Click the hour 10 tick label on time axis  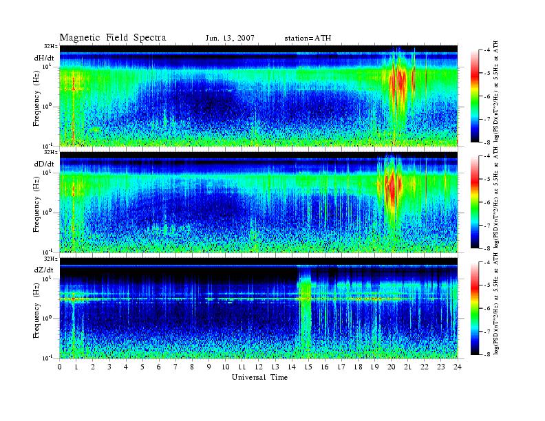point(226,367)
